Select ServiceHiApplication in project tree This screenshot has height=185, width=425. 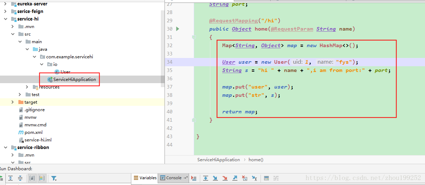(75, 80)
